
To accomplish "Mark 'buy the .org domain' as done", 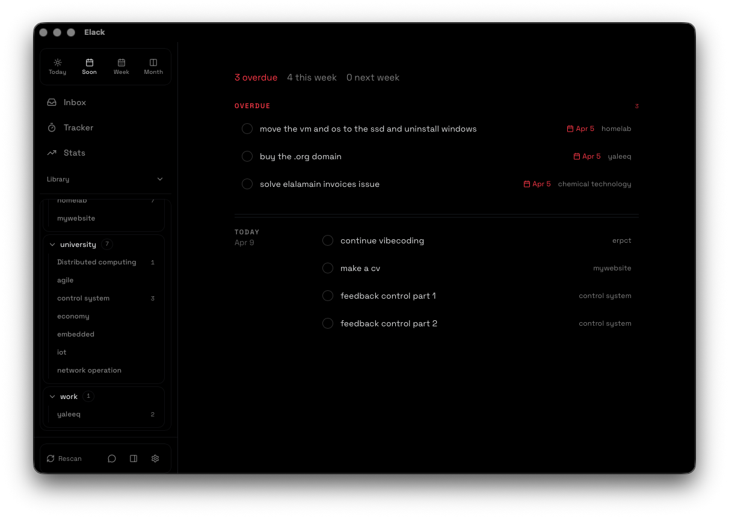I will pos(247,157).
